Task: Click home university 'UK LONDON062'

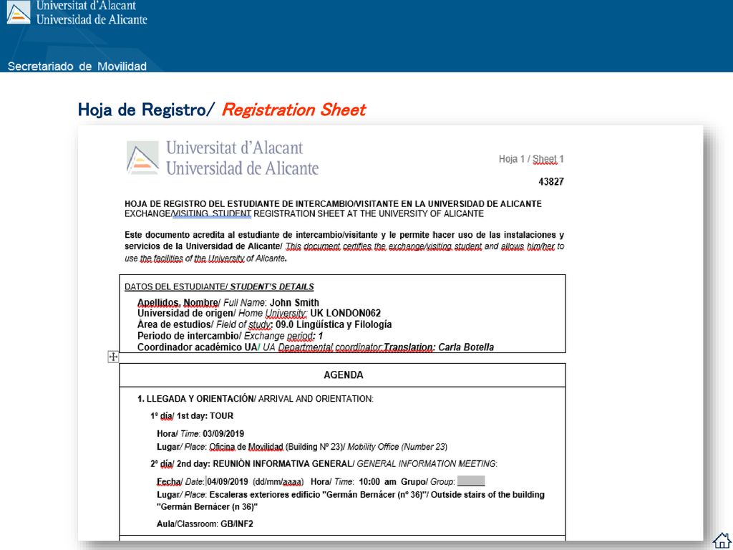Action: point(346,314)
